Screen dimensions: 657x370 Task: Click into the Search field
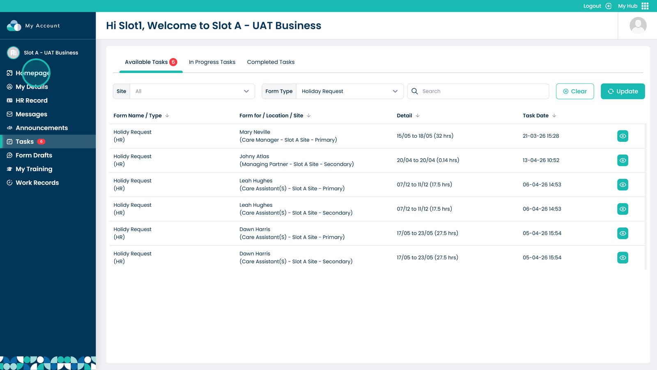pyautogui.click(x=482, y=91)
